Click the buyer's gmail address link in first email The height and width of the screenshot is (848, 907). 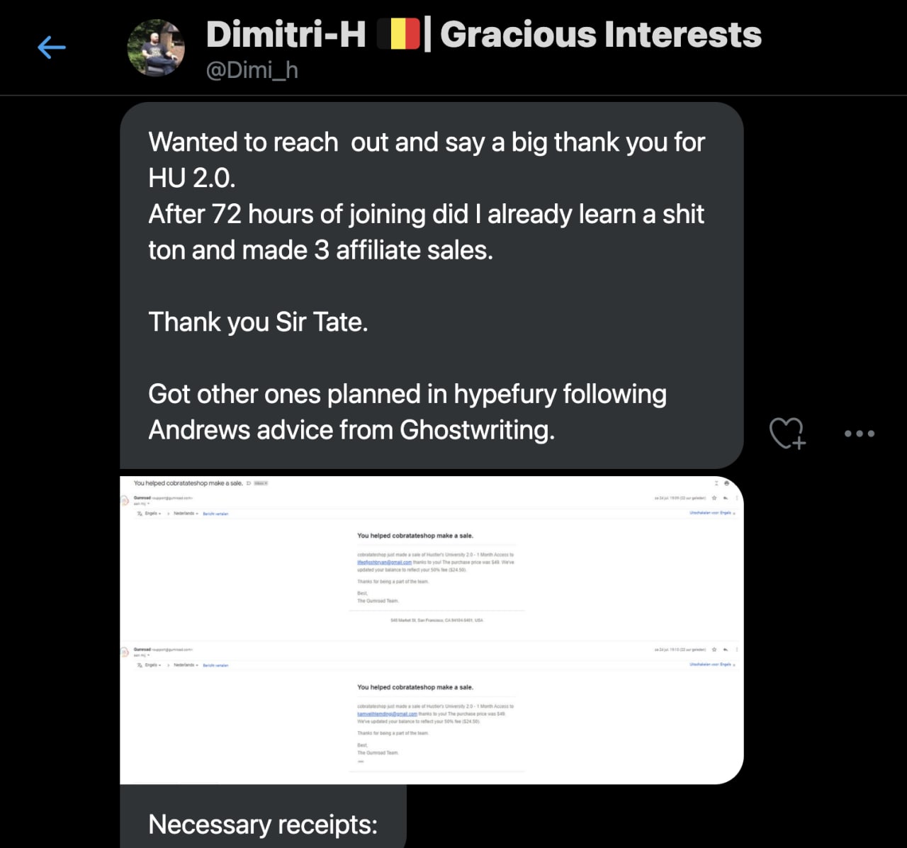[x=384, y=562]
